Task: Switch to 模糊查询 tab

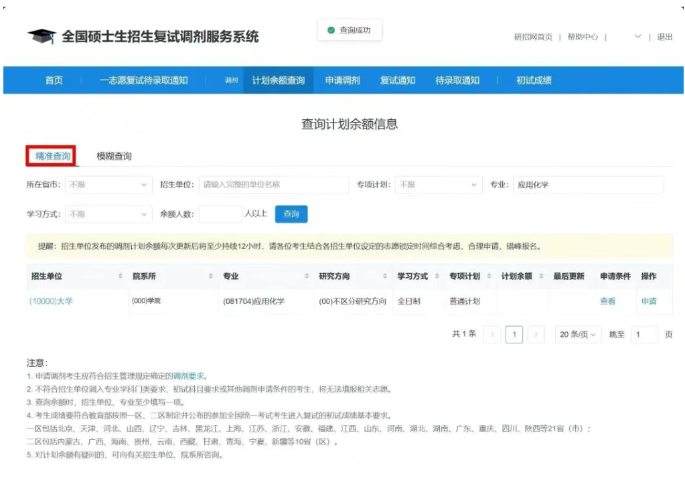Action: [114, 157]
